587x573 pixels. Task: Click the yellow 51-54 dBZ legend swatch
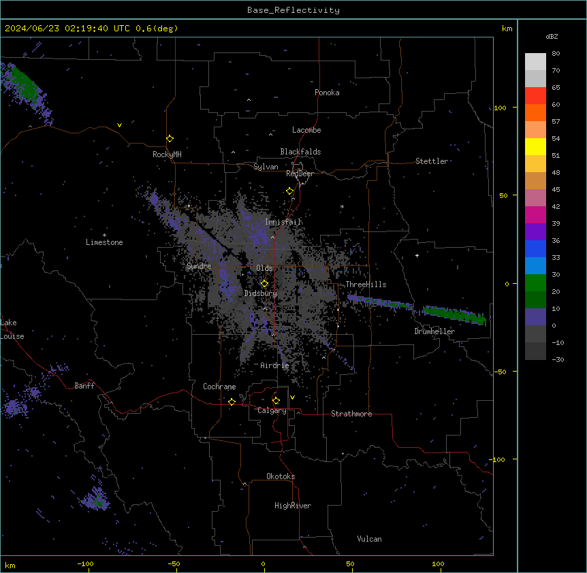535,146
